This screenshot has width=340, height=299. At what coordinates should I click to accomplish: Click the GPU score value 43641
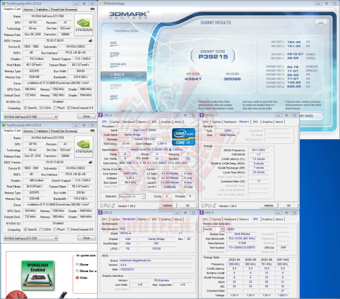click(x=193, y=79)
